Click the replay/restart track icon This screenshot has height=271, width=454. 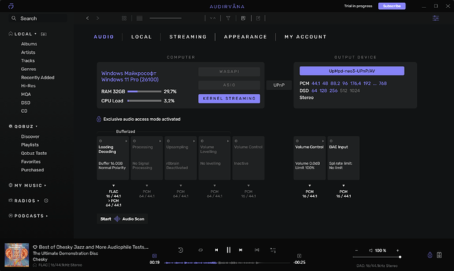point(180,250)
